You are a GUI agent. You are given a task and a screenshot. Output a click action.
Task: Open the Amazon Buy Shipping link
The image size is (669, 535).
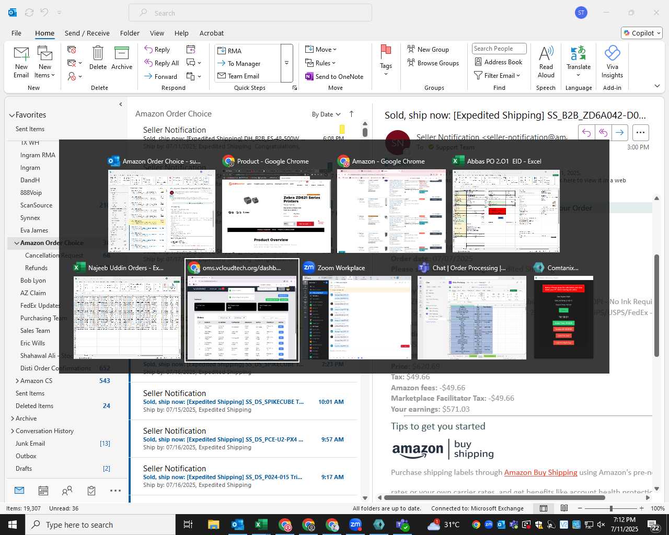[540, 472]
